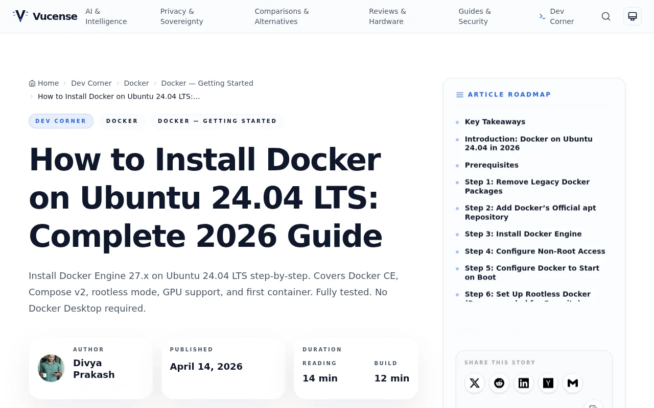Image resolution: width=654 pixels, height=408 pixels.
Task: Jump to Key Takeaways section
Action: 495,122
